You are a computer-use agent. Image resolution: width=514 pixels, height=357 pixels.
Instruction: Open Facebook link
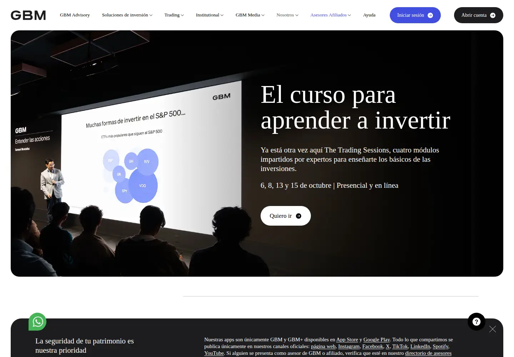coord(373,346)
